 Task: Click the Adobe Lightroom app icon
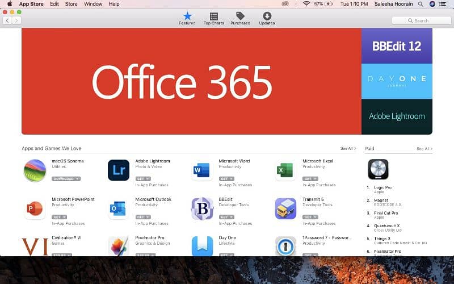coord(119,170)
